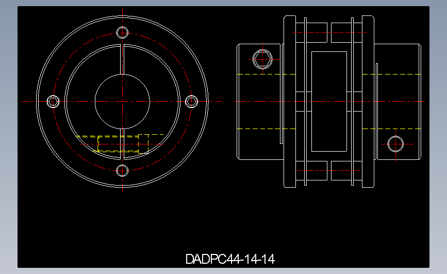Click the left bolt hole in front view
The image size is (447, 274).
(53, 101)
